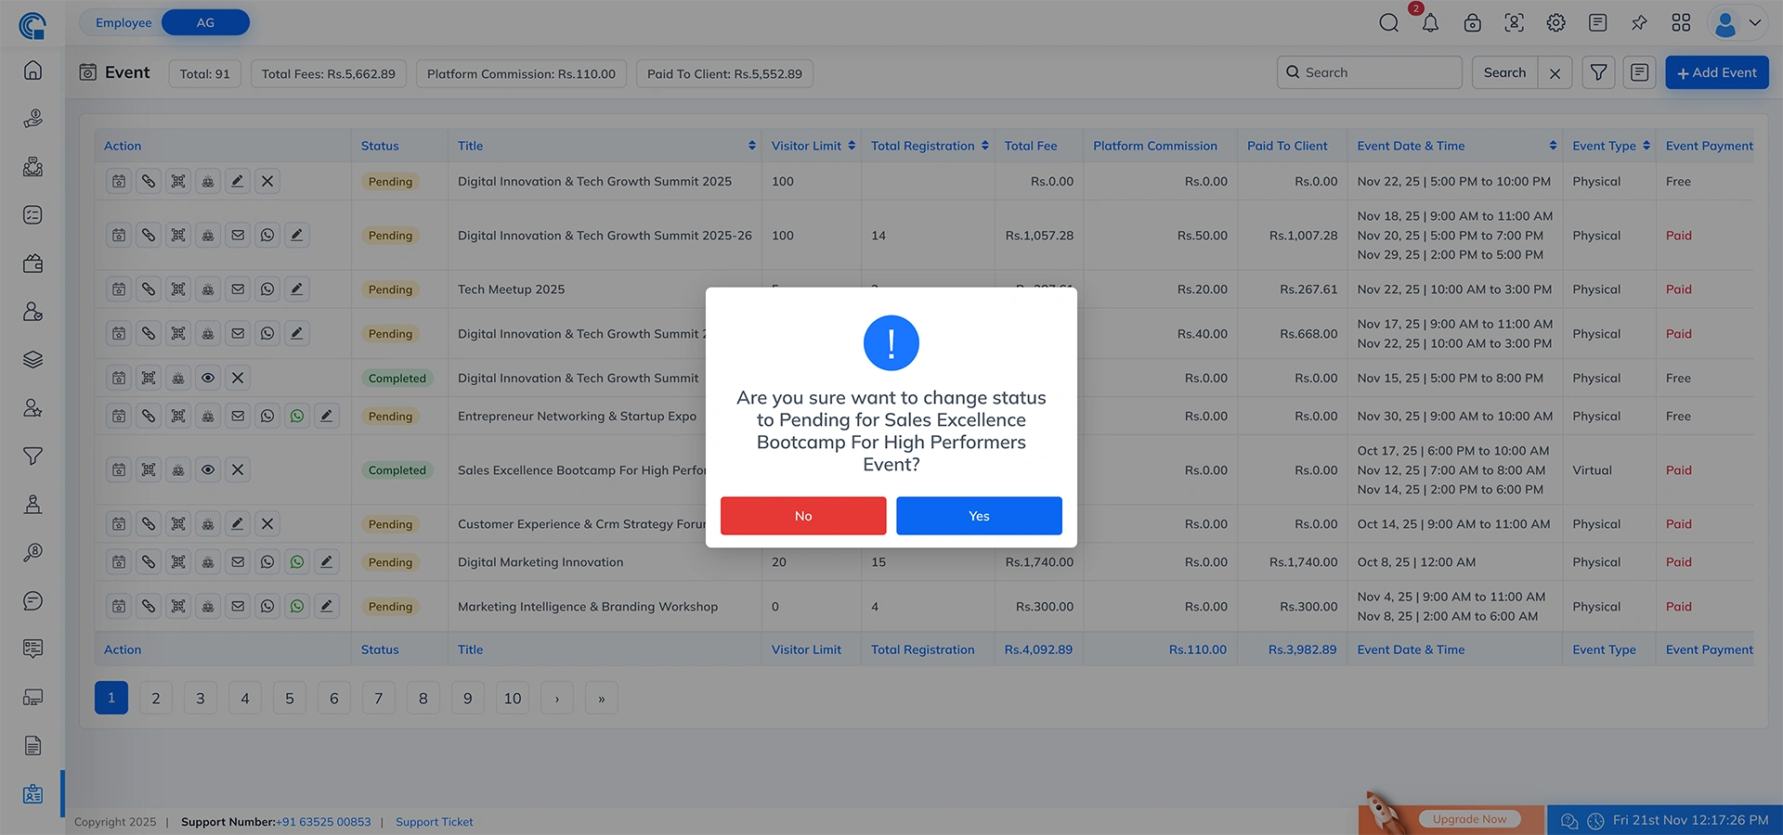Image resolution: width=1783 pixels, height=835 pixels.
Task: Open the Home icon in sidebar
Action: [33, 71]
